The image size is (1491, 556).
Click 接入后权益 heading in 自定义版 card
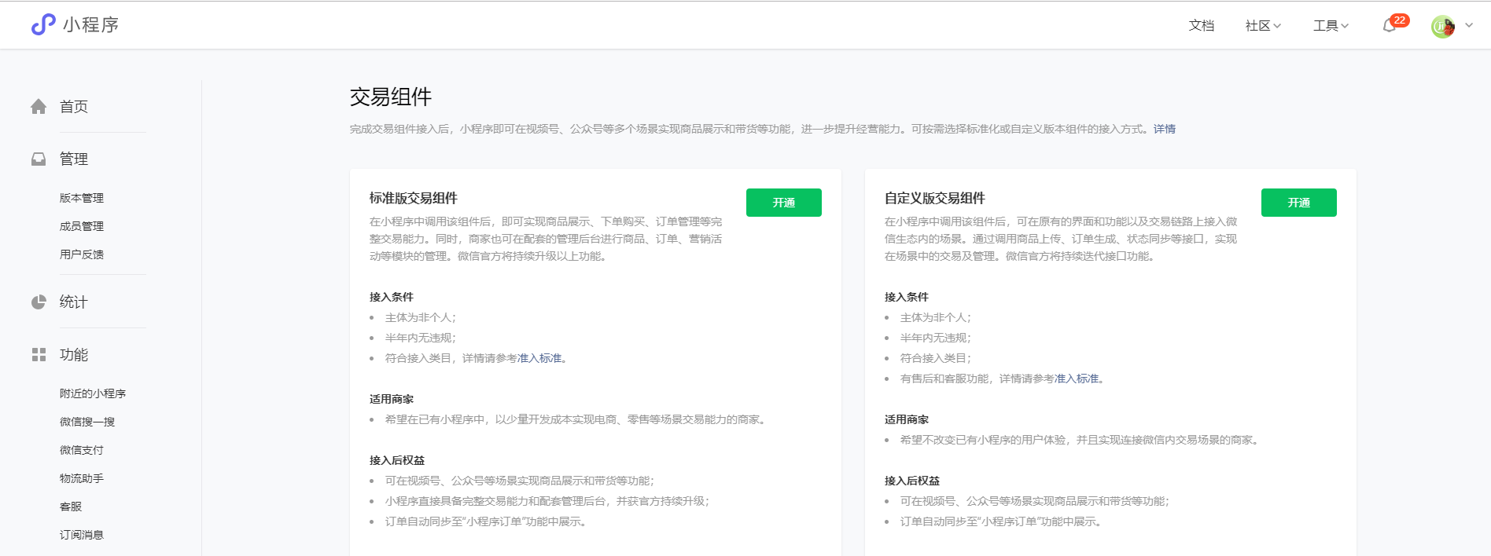(912, 481)
